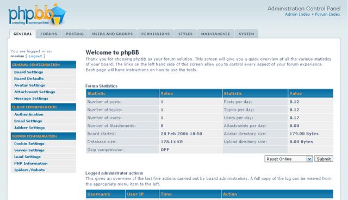This screenshot has height=200, width=348.
Task: Open the Permissions tab
Action: pos(156,34)
